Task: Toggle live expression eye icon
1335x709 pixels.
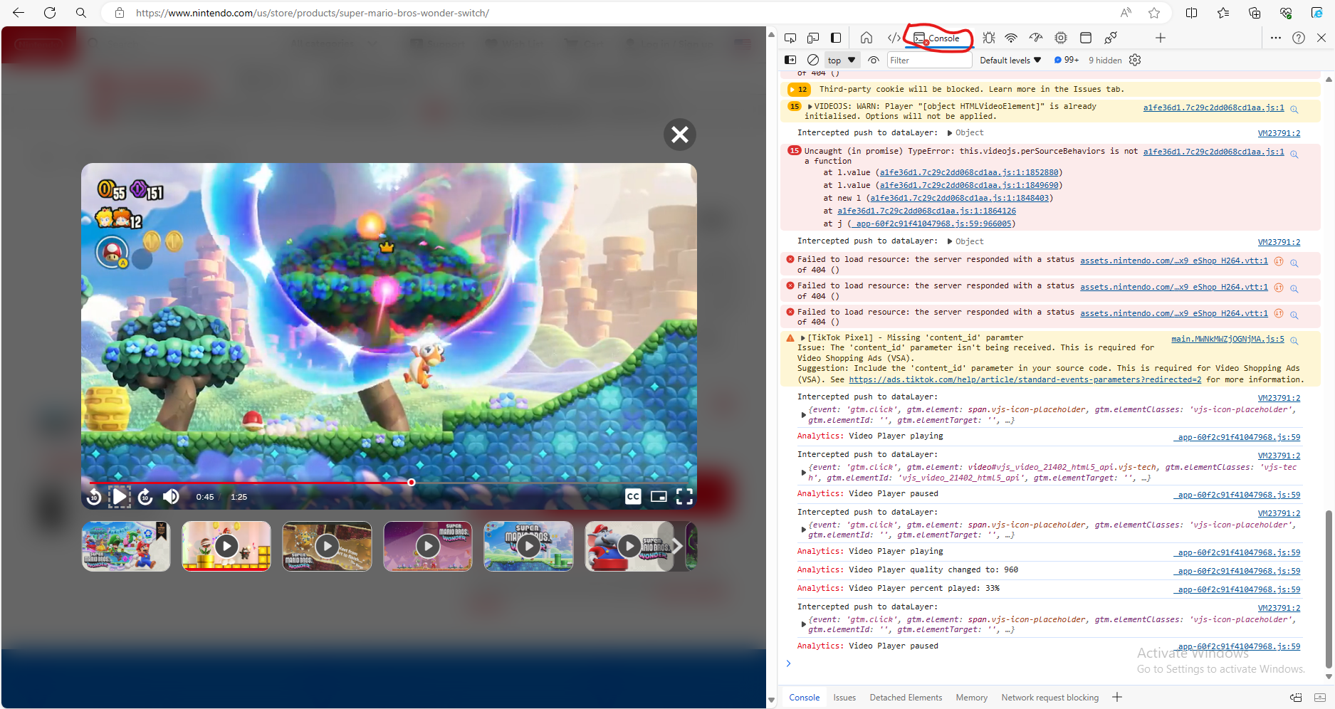Action: point(874,60)
